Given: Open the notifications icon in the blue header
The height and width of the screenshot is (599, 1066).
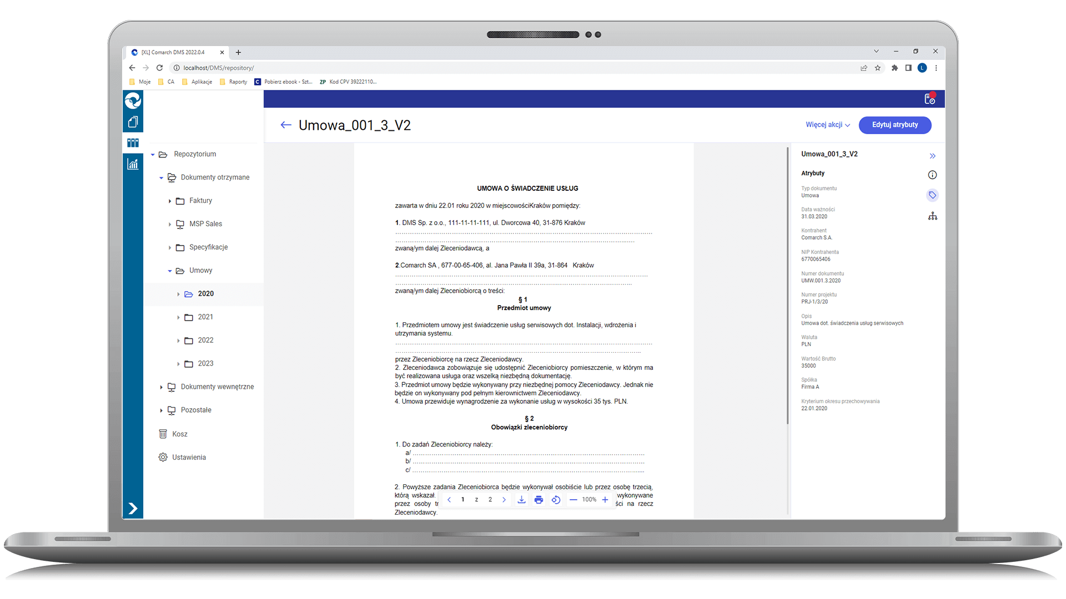Looking at the screenshot, I should pyautogui.click(x=930, y=98).
